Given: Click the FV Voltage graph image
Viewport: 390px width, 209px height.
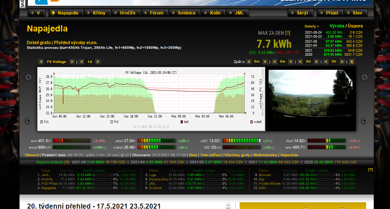Looking at the screenshot, I should [151, 98].
